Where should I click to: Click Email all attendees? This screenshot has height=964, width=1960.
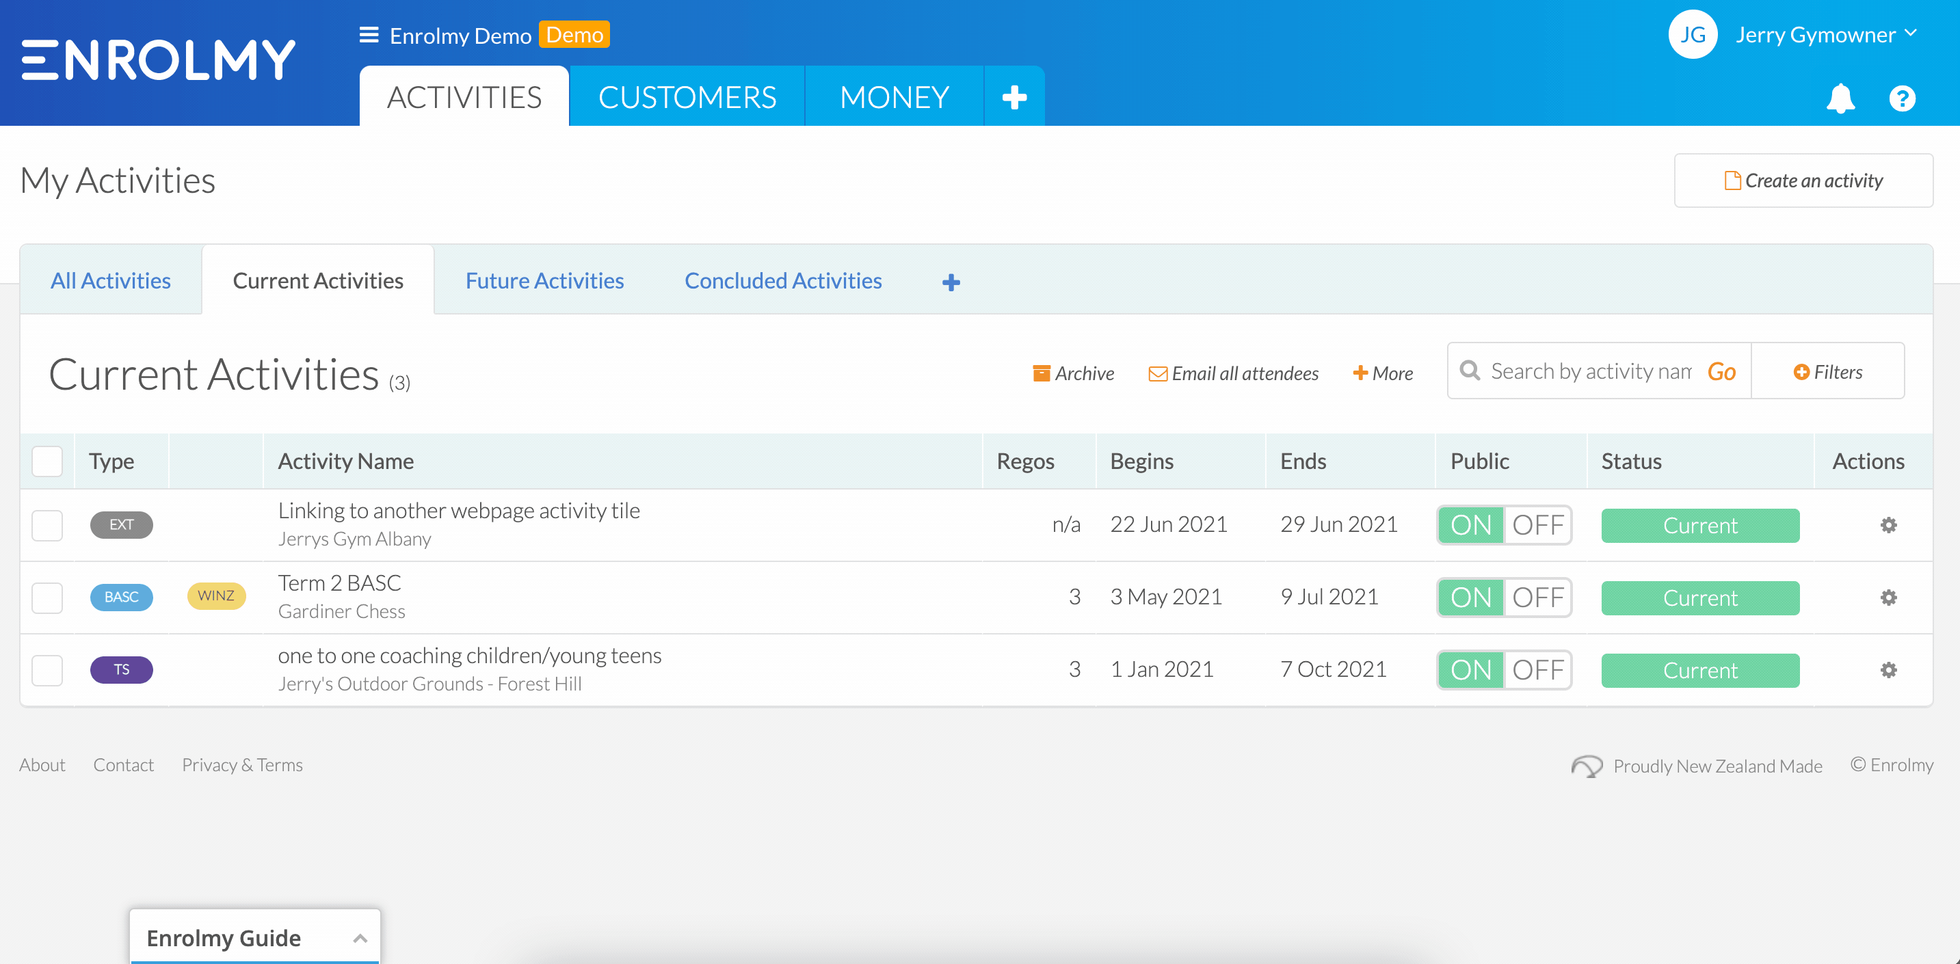1233,373
